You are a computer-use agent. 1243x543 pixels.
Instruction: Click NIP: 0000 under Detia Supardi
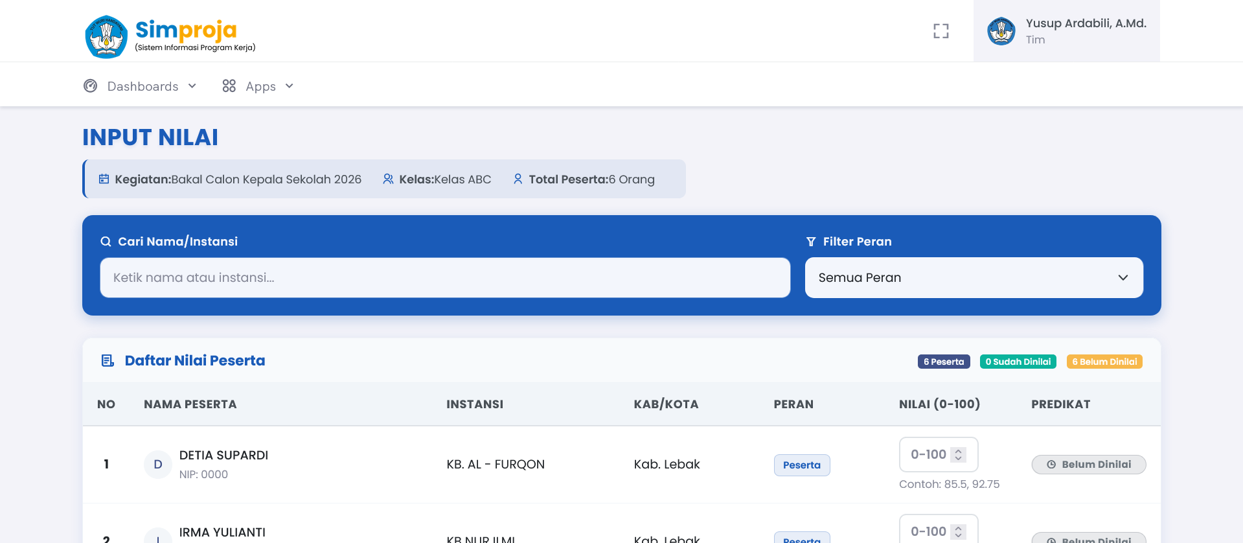click(x=203, y=474)
